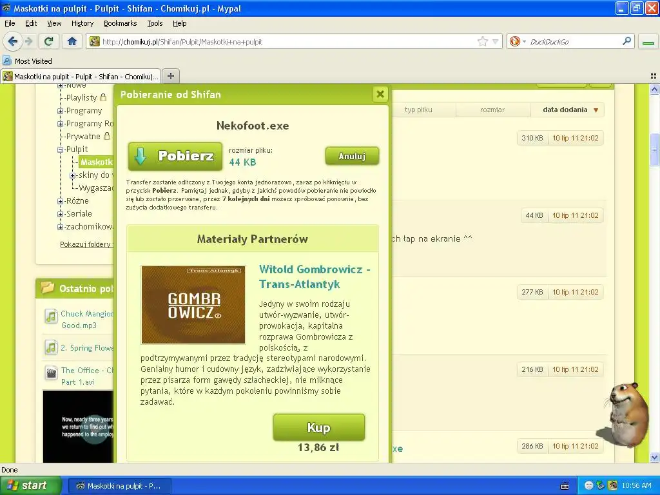Sort by rozmiar column
660x495 pixels.
492,110
